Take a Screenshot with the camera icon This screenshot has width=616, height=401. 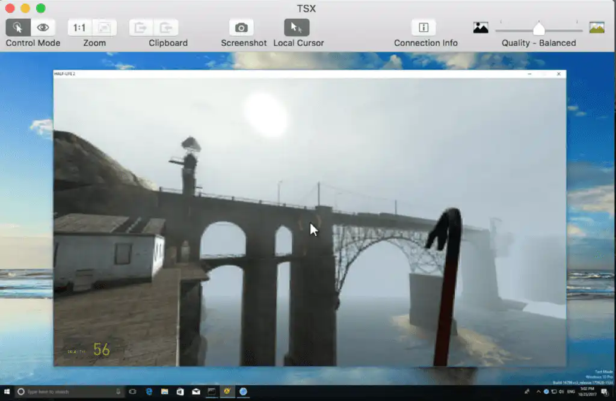tap(242, 28)
